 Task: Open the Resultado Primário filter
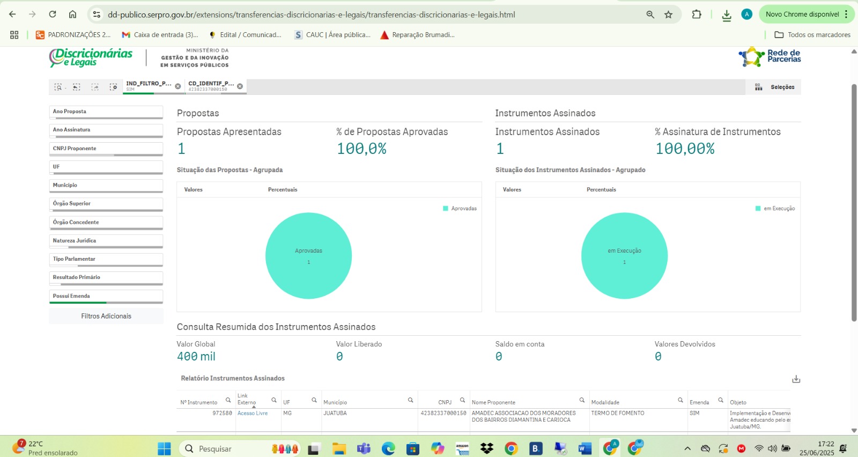tap(106, 278)
